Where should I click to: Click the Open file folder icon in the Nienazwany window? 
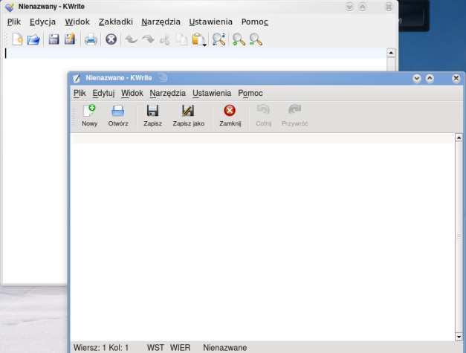pyautogui.click(x=33, y=39)
